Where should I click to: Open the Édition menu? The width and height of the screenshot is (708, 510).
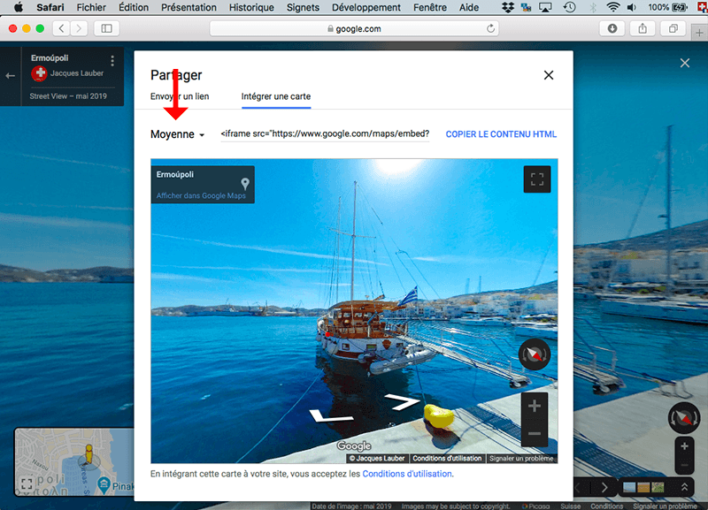(134, 7)
